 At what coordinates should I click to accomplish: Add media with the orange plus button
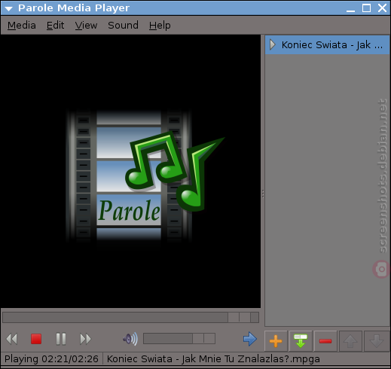tap(276, 341)
